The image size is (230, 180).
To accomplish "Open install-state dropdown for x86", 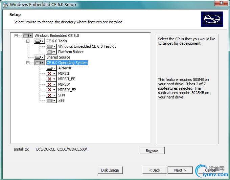I will [51, 100].
